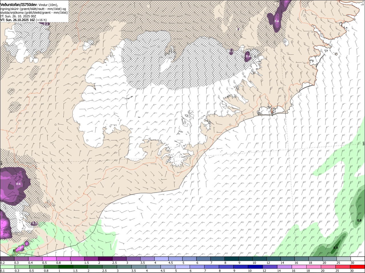Viewport: 365px width, 273px height.
Task: Click the 0.8 rain value label at the east edge
Action: (x=359, y=221)
